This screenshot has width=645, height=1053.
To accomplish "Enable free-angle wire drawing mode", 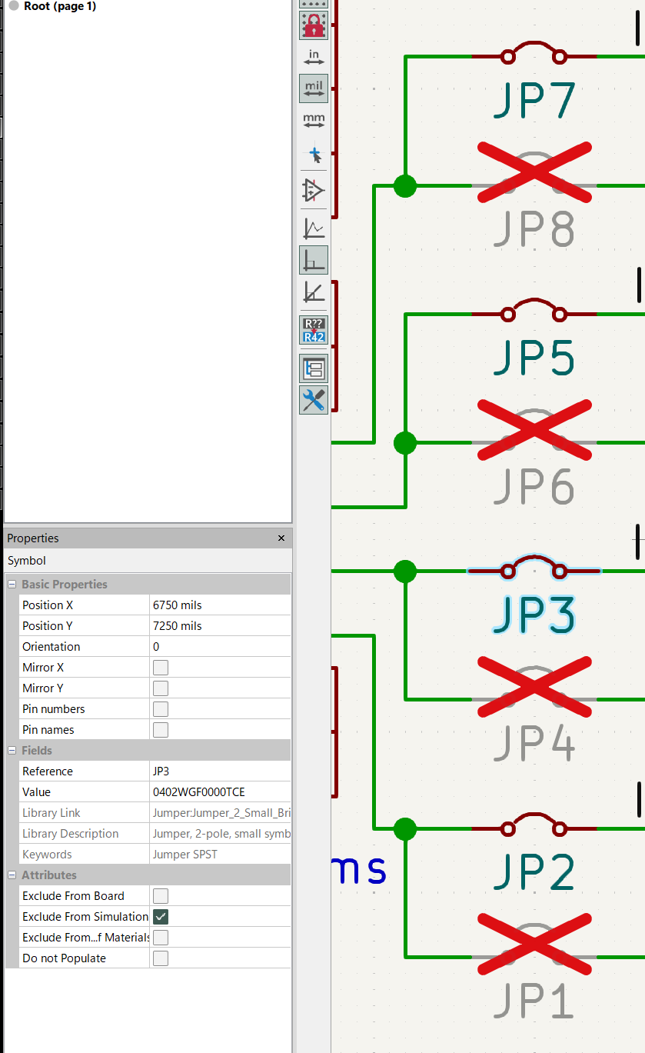I will [313, 228].
